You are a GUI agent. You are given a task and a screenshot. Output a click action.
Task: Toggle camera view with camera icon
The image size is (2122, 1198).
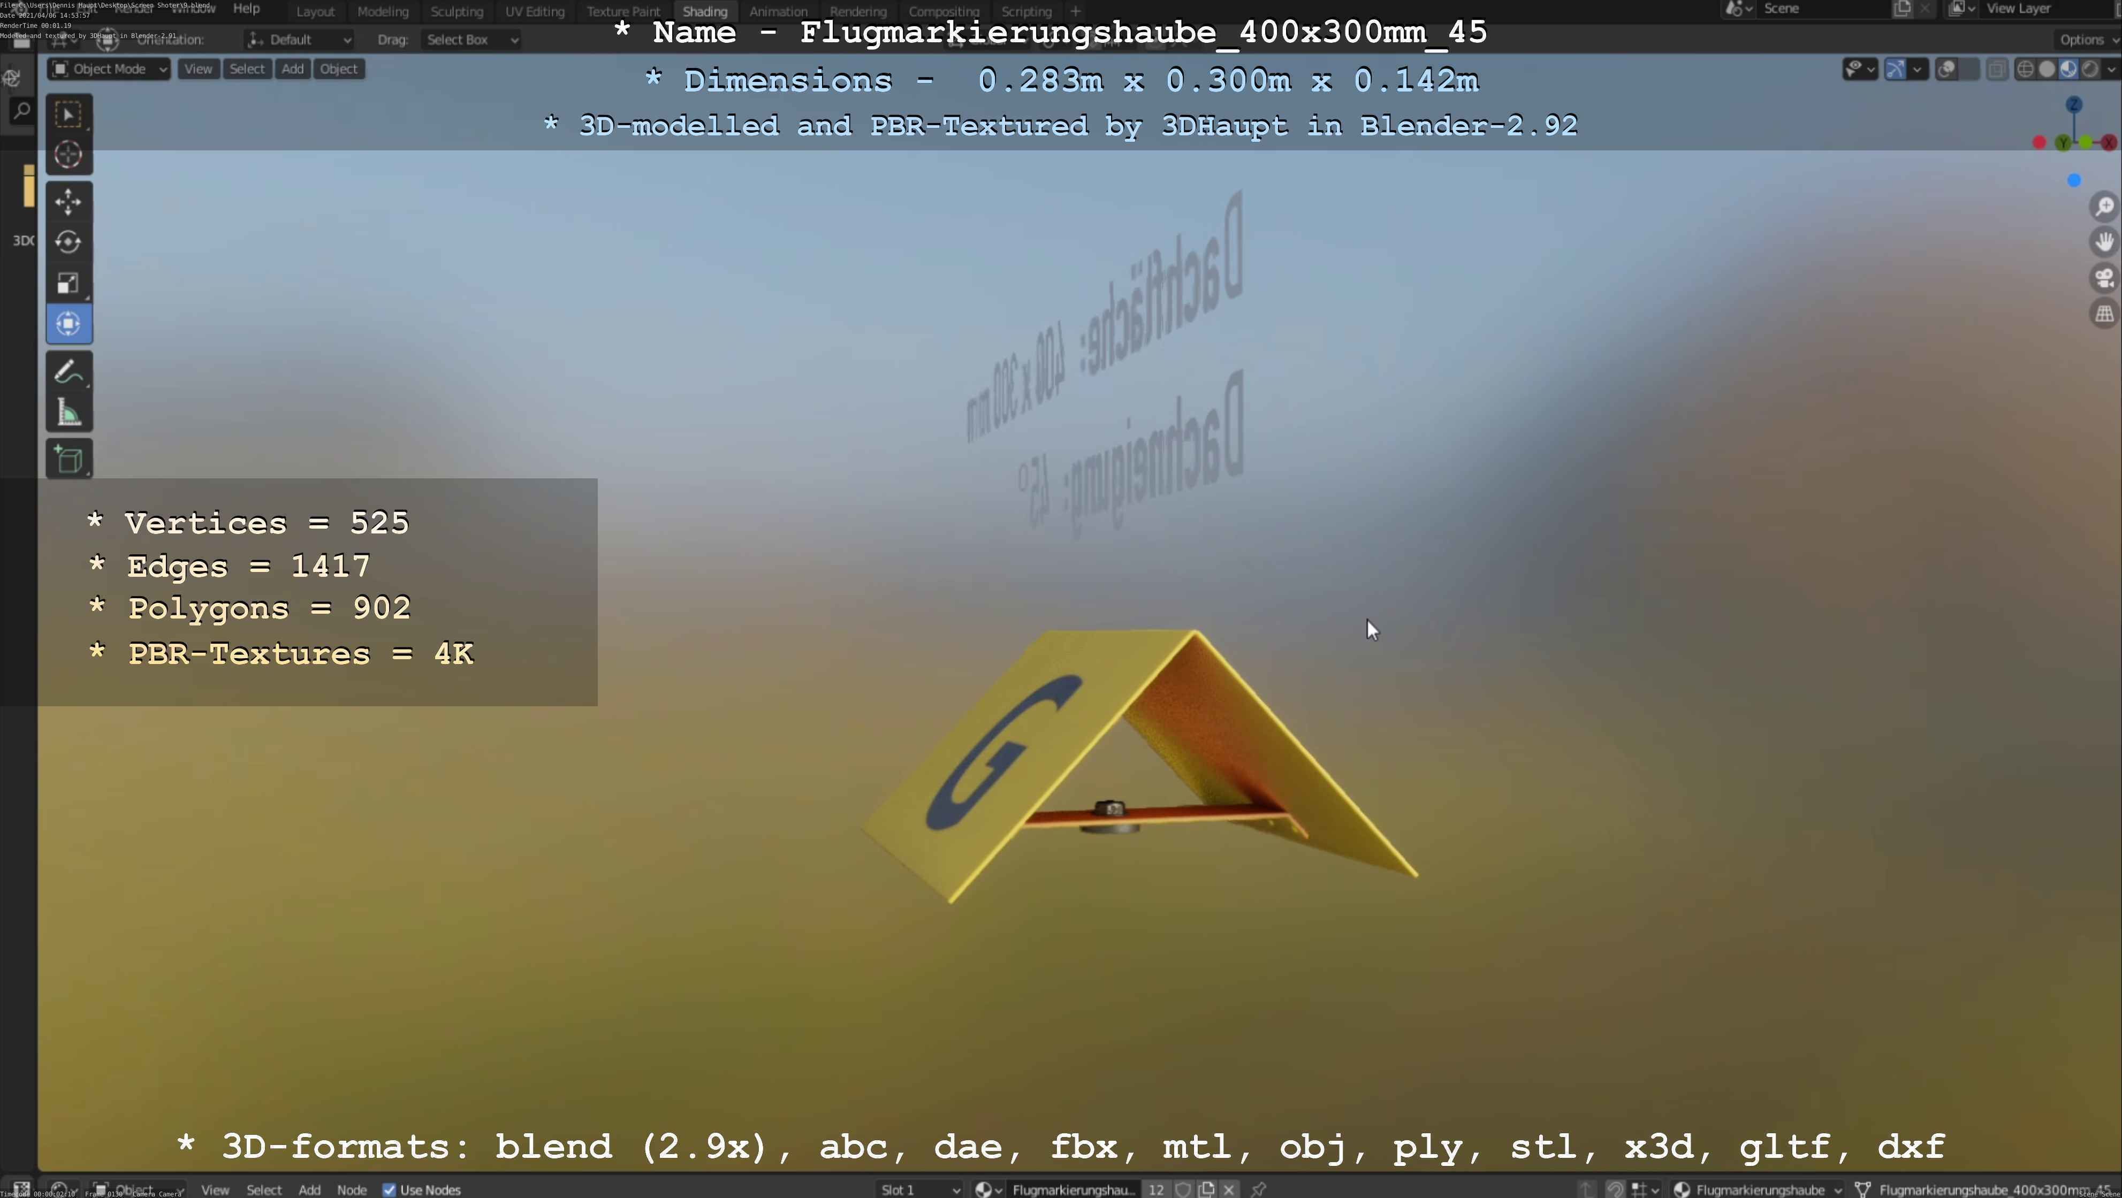coord(2105,278)
